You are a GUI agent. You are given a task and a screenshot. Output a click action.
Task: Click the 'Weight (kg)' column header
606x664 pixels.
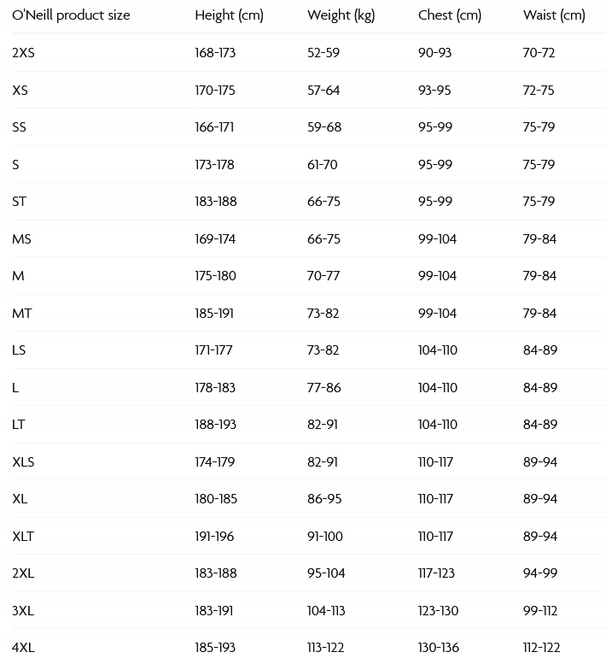point(341,15)
